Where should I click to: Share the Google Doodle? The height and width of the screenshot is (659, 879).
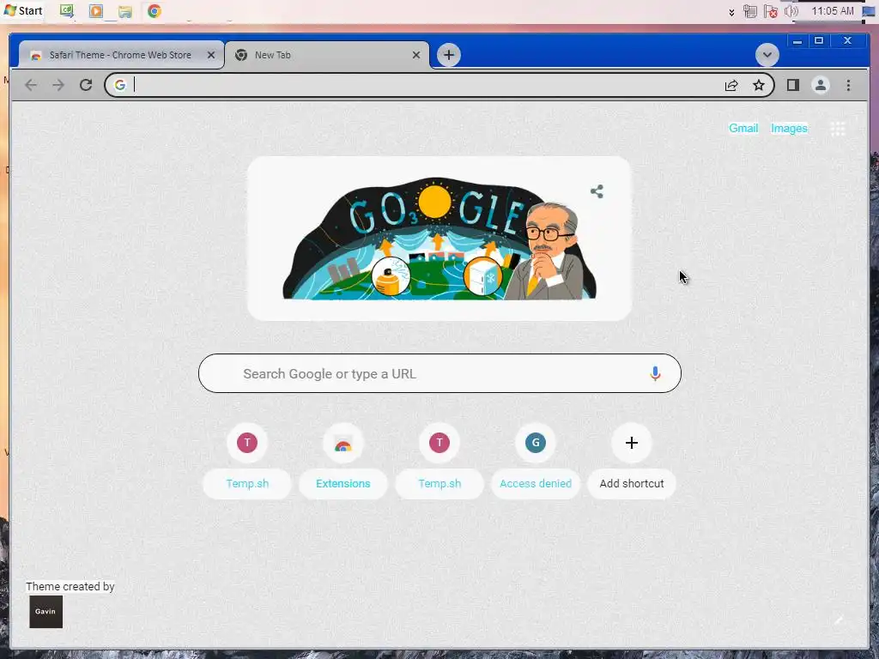[597, 191]
